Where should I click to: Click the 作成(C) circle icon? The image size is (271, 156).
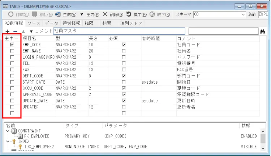point(11,14)
